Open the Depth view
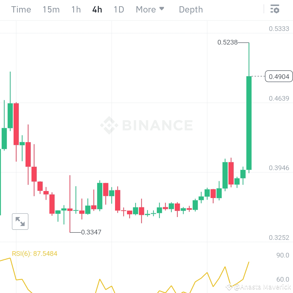 191,9
